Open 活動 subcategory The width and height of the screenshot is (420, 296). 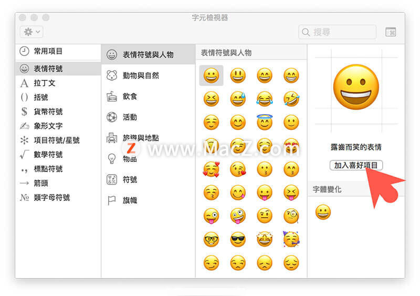coord(148,117)
